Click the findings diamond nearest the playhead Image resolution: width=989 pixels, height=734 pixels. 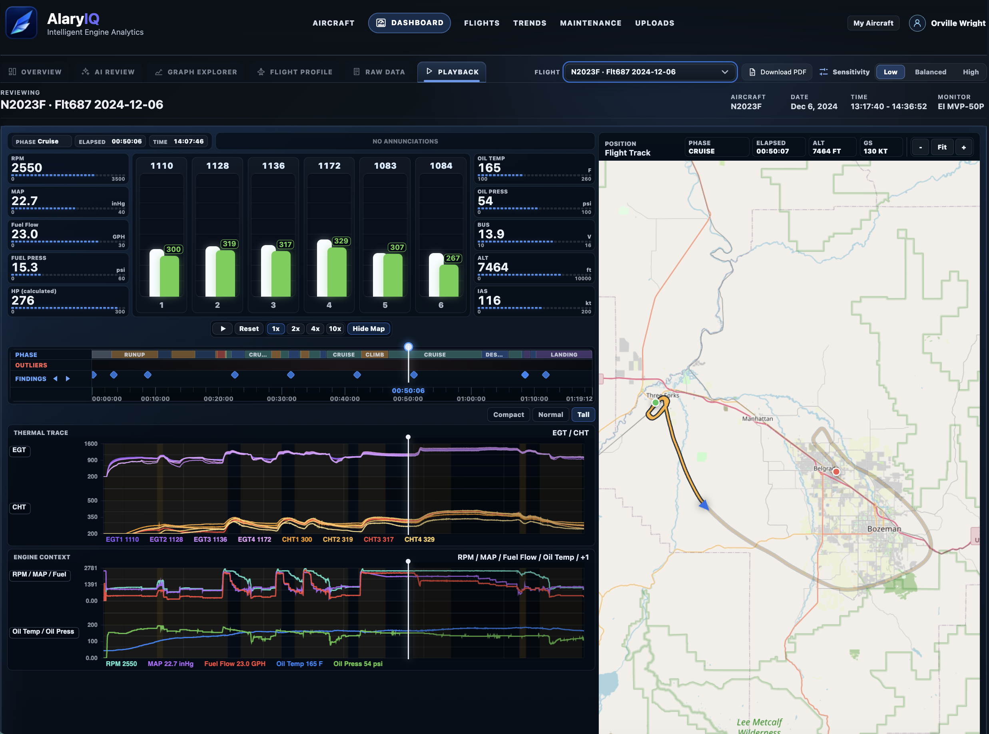pyautogui.click(x=414, y=375)
